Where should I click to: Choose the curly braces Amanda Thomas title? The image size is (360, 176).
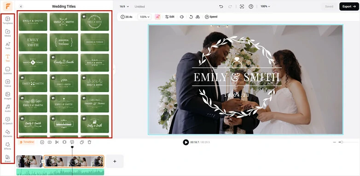pos(64,42)
